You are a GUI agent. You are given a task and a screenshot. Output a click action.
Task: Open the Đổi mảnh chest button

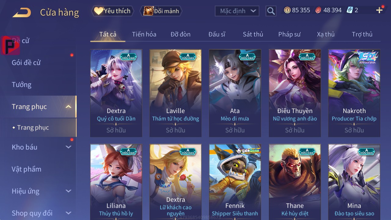[161, 11]
